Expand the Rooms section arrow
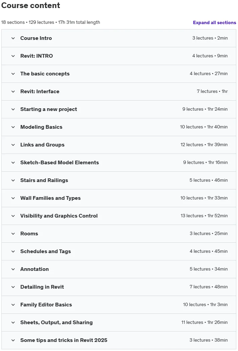The width and height of the screenshot is (238, 351). coord(13,234)
